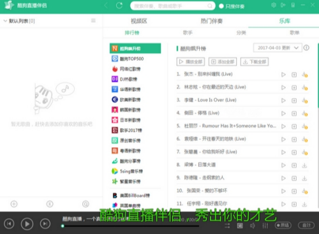319x234 pixels.
Task: Toggle the sound effect button at bottom right
Action: [306, 225]
